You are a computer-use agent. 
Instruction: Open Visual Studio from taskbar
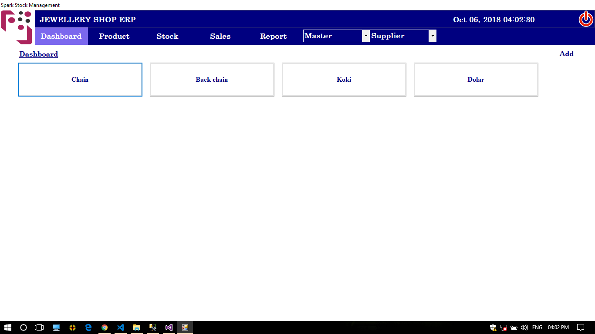click(x=169, y=327)
